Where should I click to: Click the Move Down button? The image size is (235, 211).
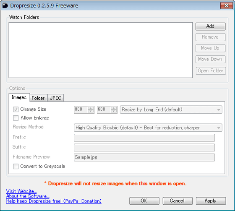(210, 59)
